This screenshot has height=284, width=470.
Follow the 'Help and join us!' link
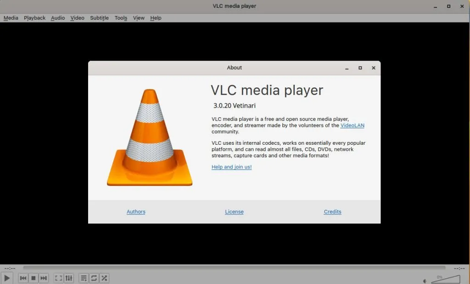click(232, 167)
